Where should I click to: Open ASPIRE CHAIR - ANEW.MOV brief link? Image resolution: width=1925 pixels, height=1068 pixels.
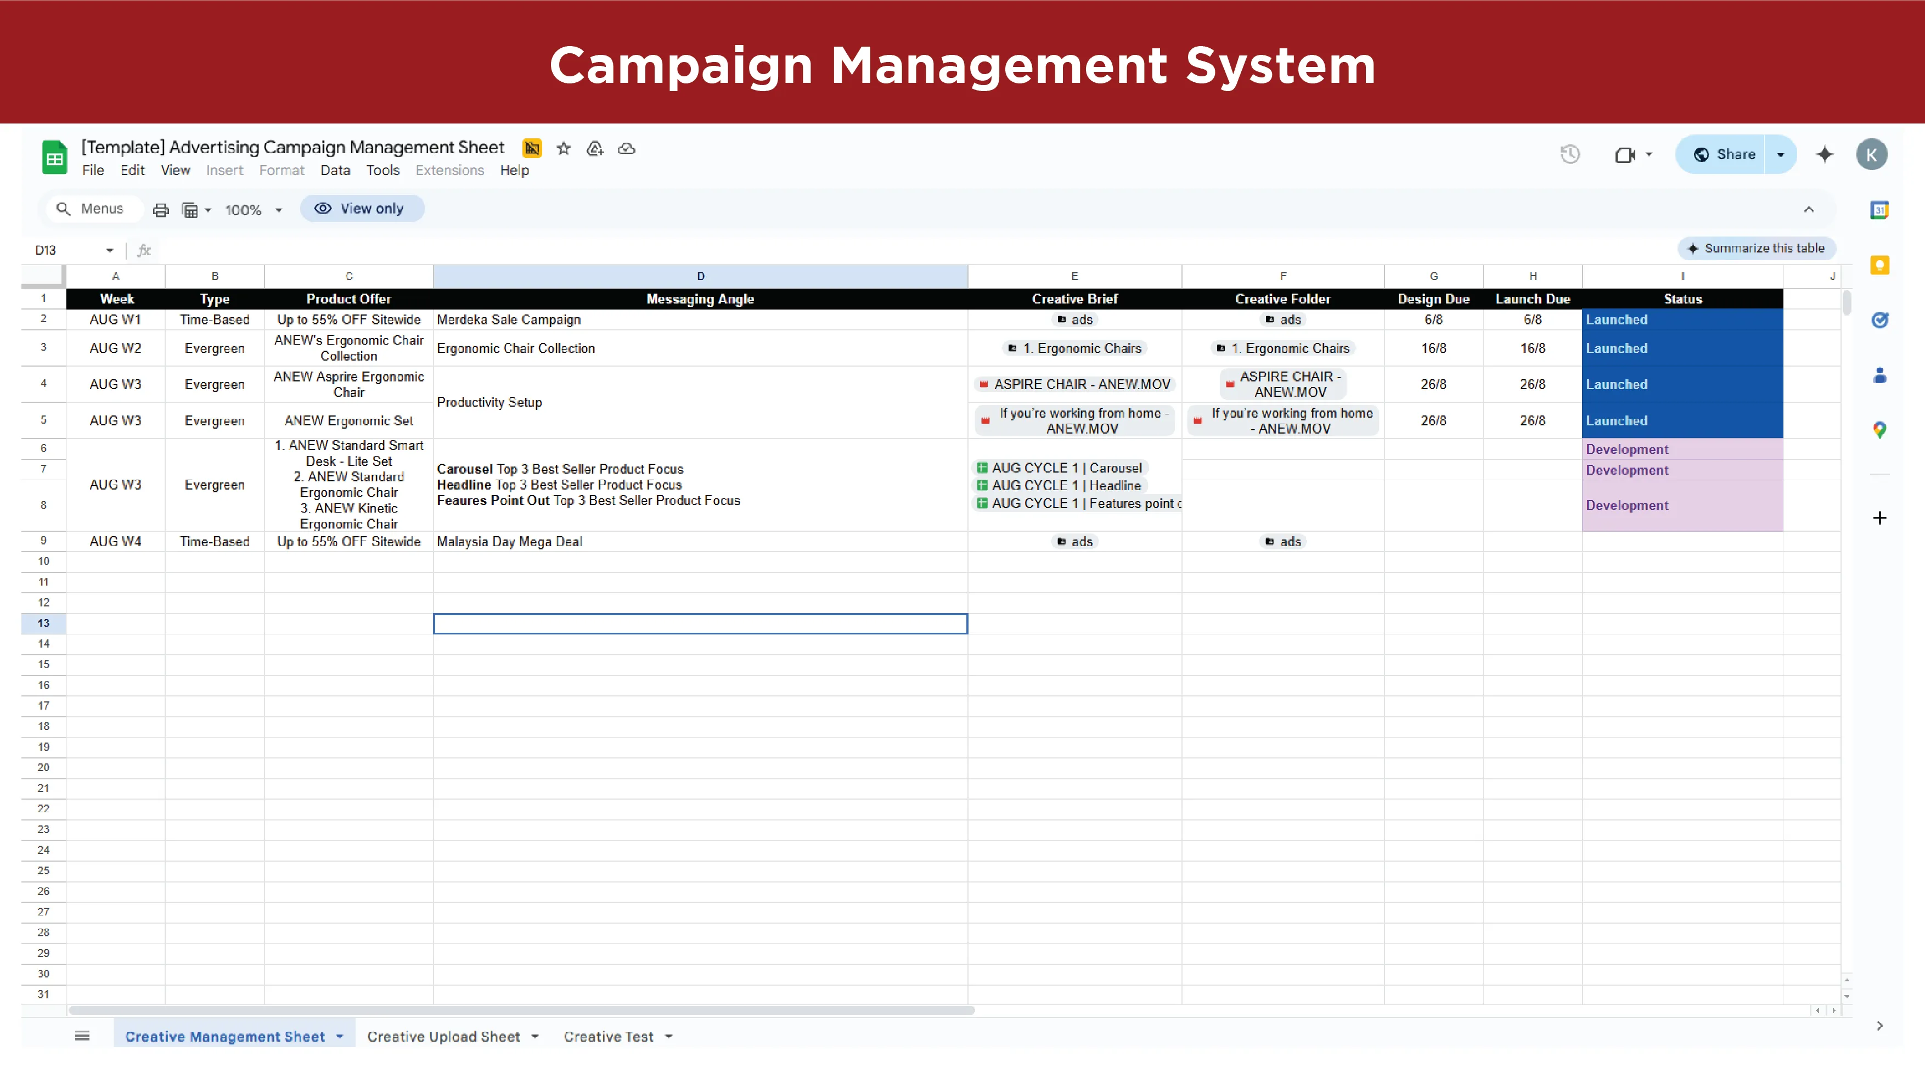point(1074,384)
